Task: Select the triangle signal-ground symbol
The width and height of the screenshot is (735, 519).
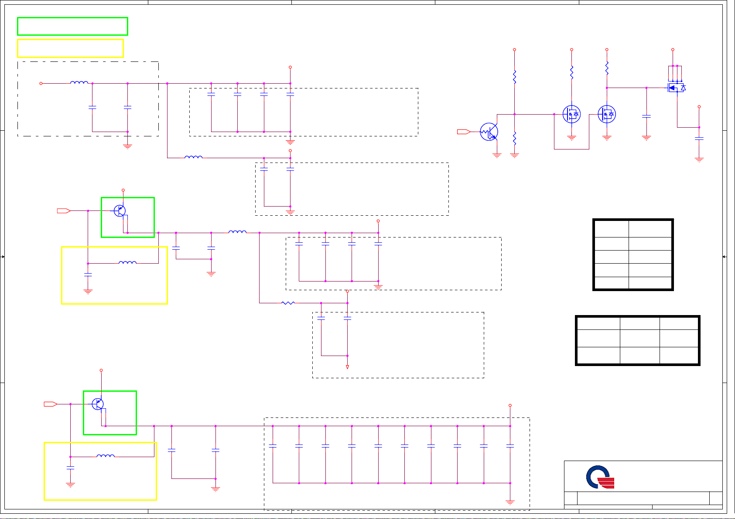Action: (x=347, y=367)
